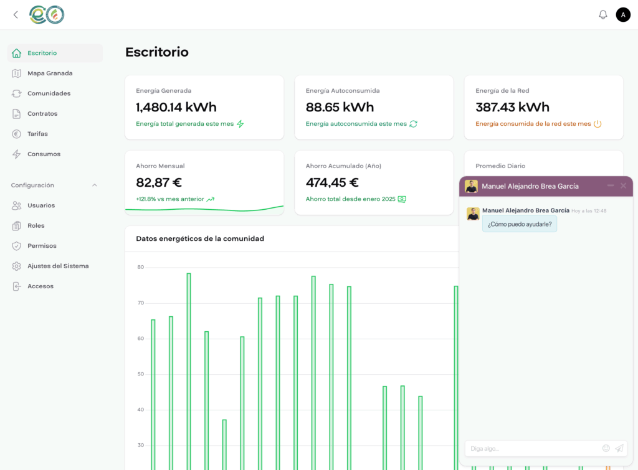Send the chat message with the paper plane
Image resolution: width=638 pixels, height=470 pixels.
tap(619, 448)
